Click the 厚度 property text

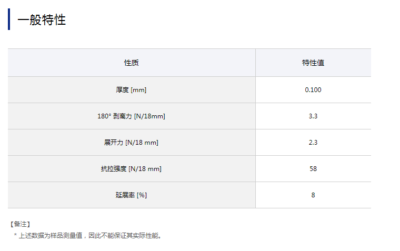click(x=123, y=90)
